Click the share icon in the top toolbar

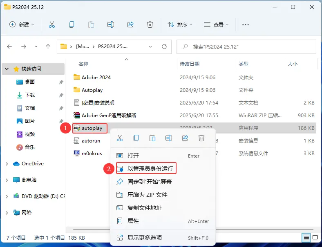[x=130, y=24]
